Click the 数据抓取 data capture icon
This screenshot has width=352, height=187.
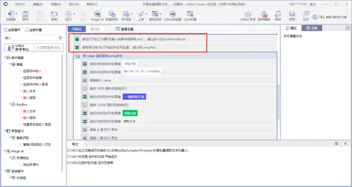112,14
